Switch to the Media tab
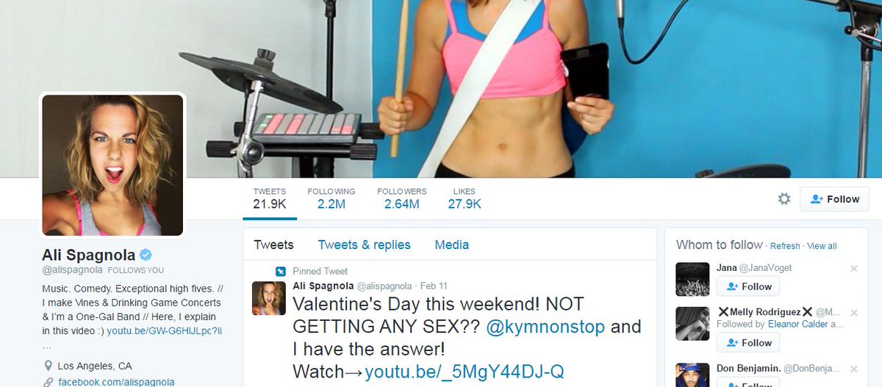 451,245
